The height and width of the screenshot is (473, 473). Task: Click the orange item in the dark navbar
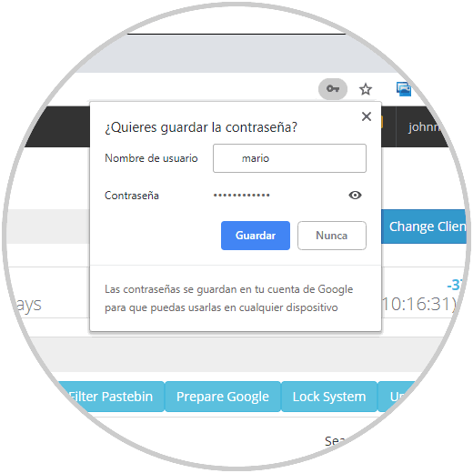382,122
